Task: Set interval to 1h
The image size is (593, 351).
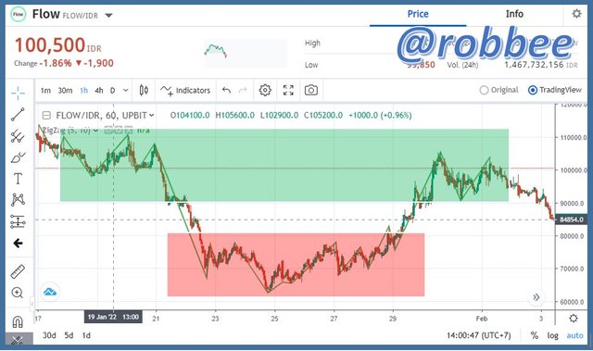Action: (83, 91)
